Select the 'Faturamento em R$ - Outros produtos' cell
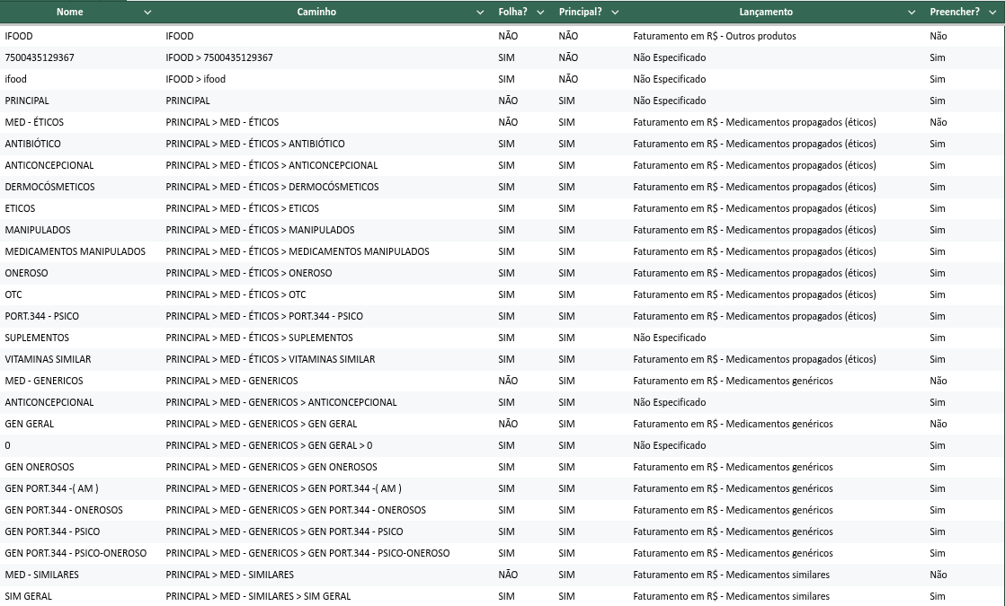The height and width of the screenshot is (606, 1005). (x=714, y=36)
